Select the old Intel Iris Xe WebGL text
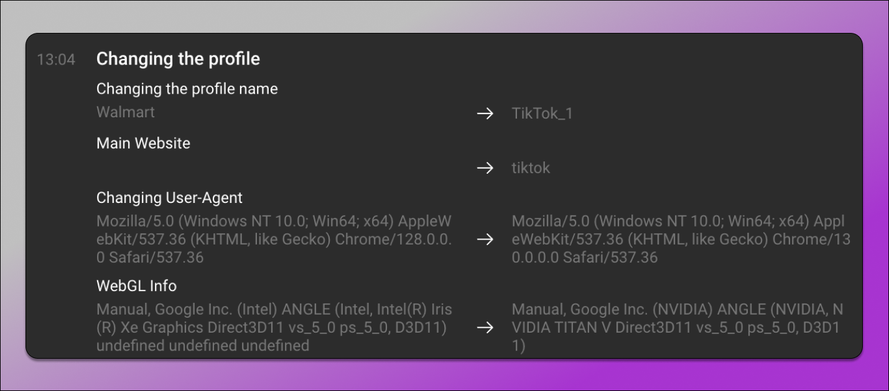This screenshot has width=889, height=391. coord(274,328)
